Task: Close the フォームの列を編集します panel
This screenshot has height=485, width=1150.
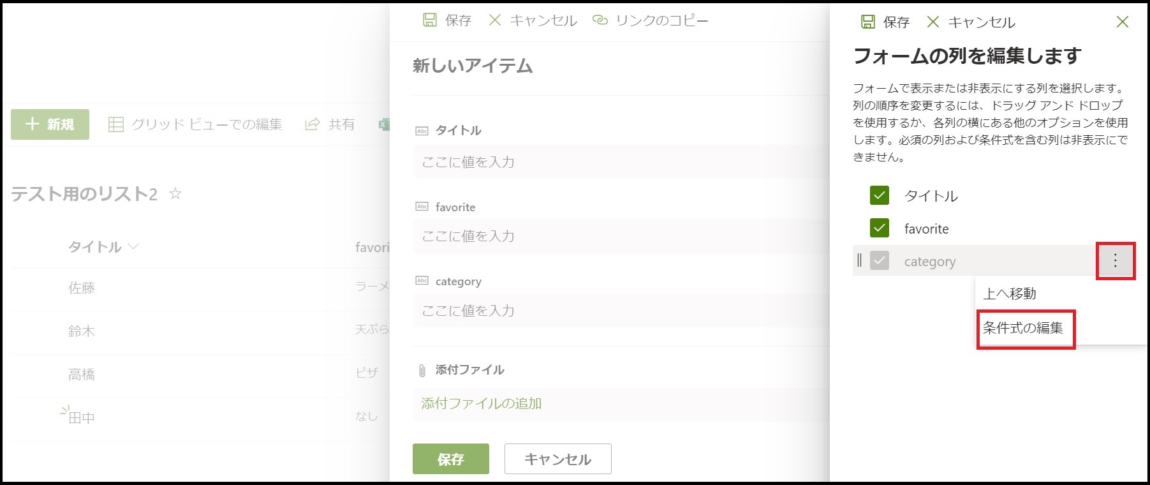Action: pos(1123,22)
